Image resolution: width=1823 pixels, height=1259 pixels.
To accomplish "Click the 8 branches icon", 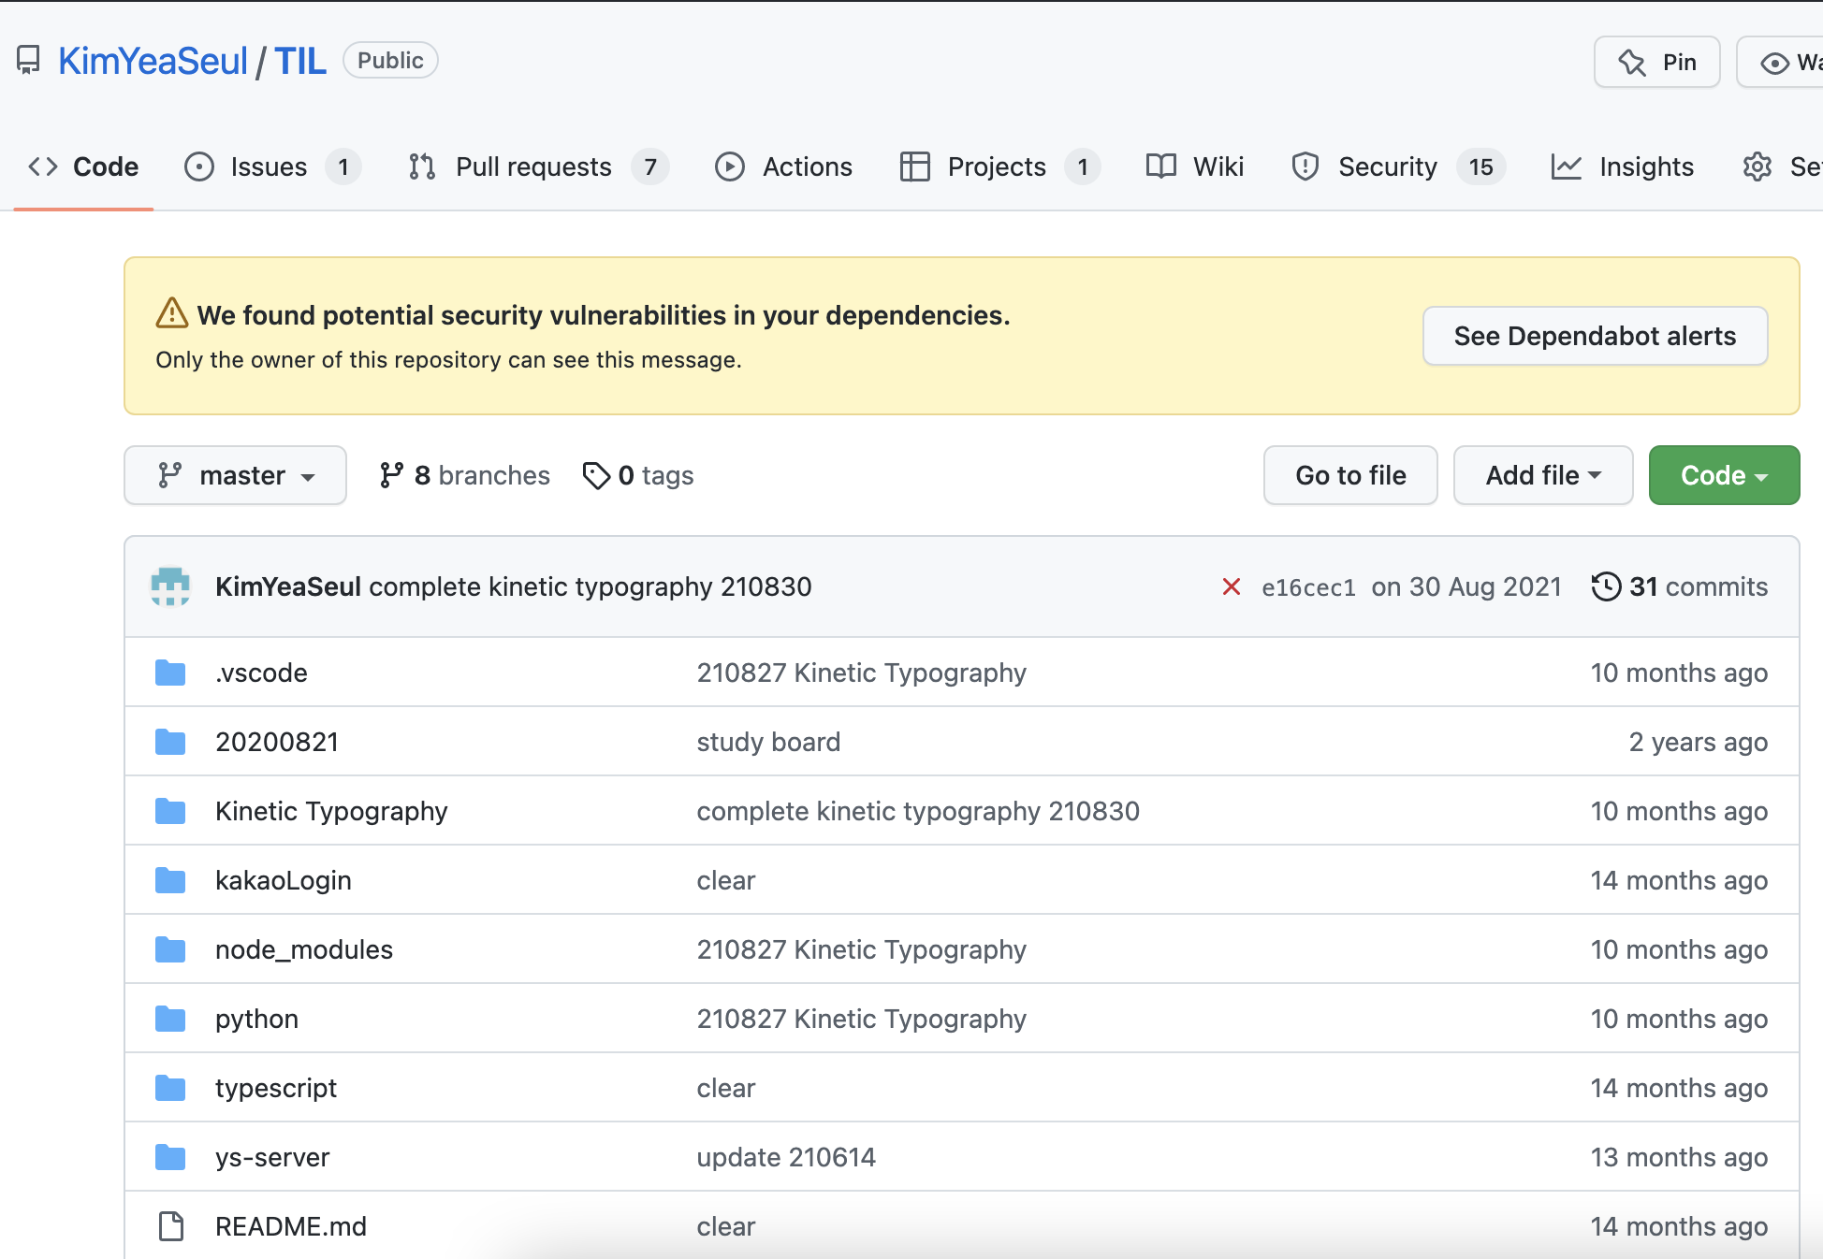I will coord(391,475).
